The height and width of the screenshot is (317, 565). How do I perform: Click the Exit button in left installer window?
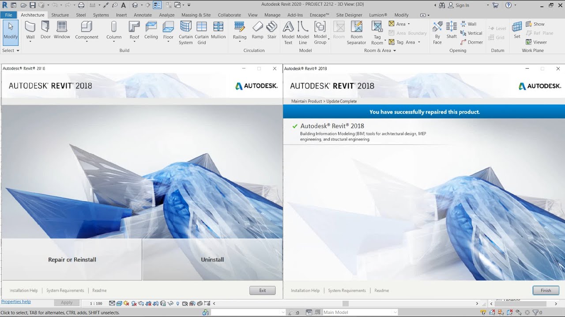262,291
